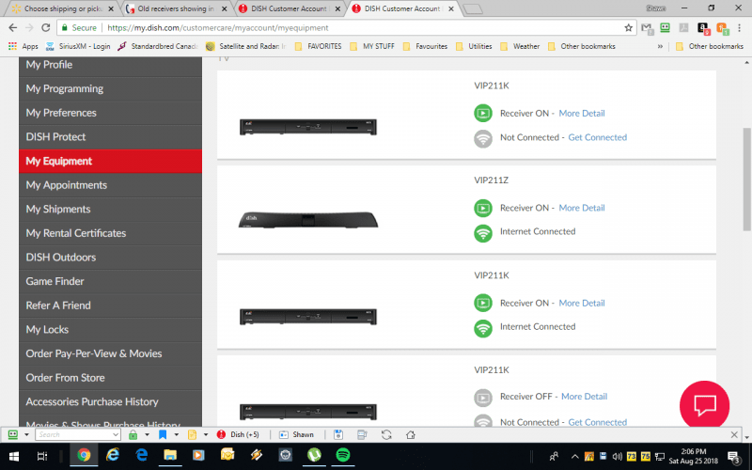The width and height of the screenshot is (752, 470).
Task: Click Get Connected for first VIP211K receiver
Action: point(598,137)
